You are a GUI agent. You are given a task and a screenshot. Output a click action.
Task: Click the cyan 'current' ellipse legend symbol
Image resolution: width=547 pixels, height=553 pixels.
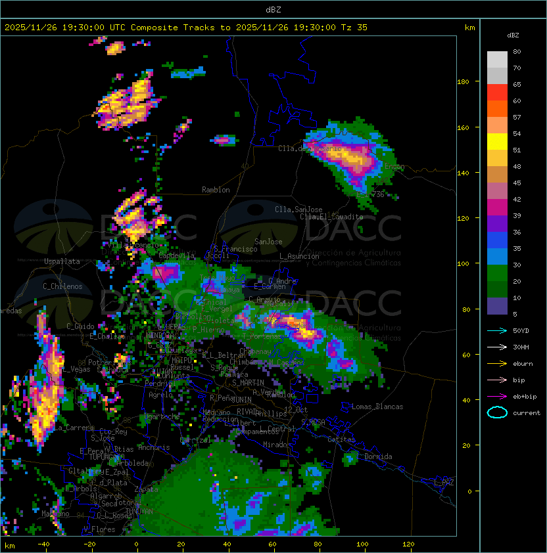point(497,412)
